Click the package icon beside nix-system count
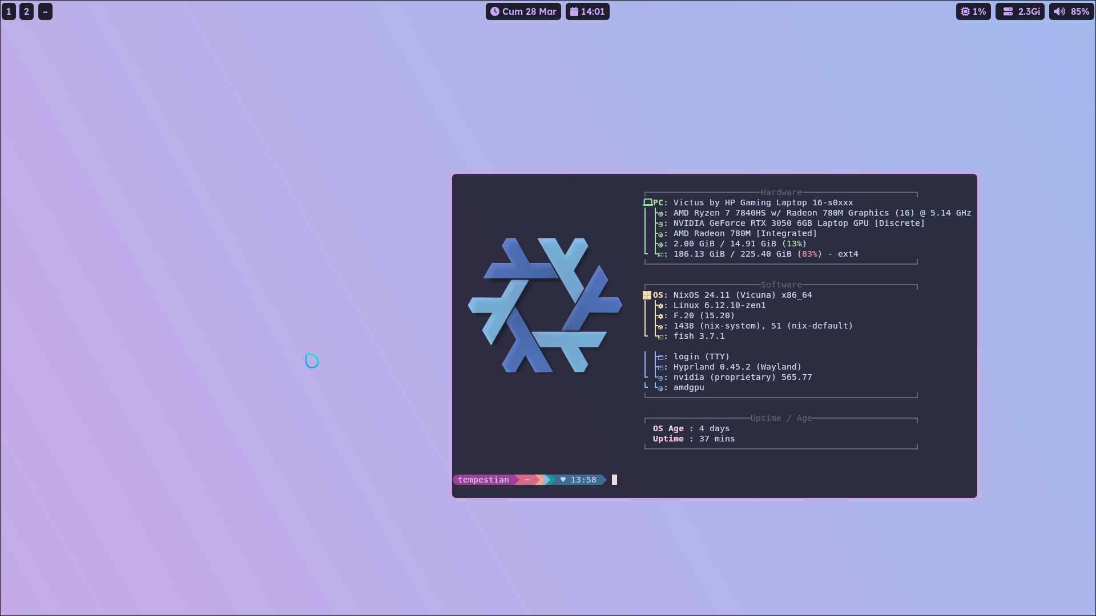This screenshot has width=1096, height=616. pyautogui.click(x=660, y=326)
